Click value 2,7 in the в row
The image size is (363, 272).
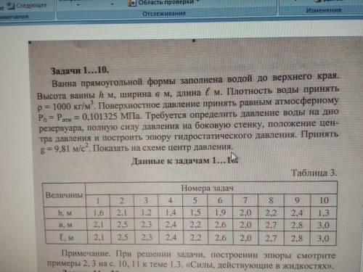(x=271, y=226)
